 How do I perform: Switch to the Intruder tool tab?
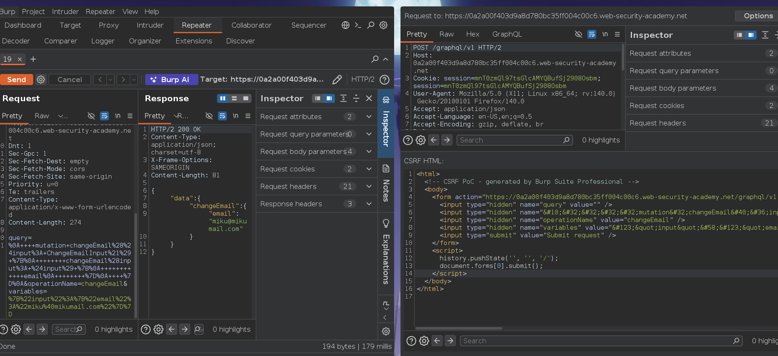(150, 25)
